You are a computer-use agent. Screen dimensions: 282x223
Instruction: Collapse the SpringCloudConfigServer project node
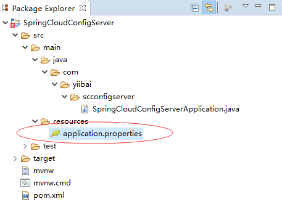pyautogui.click(x=5, y=23)
